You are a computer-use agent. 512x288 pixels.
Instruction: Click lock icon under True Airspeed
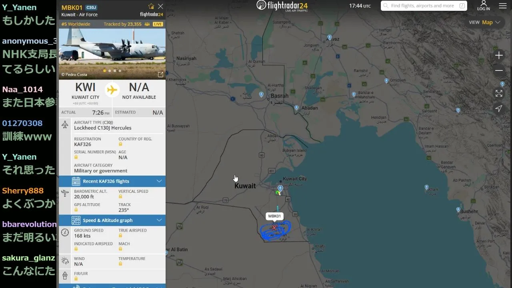coord(120,236)
